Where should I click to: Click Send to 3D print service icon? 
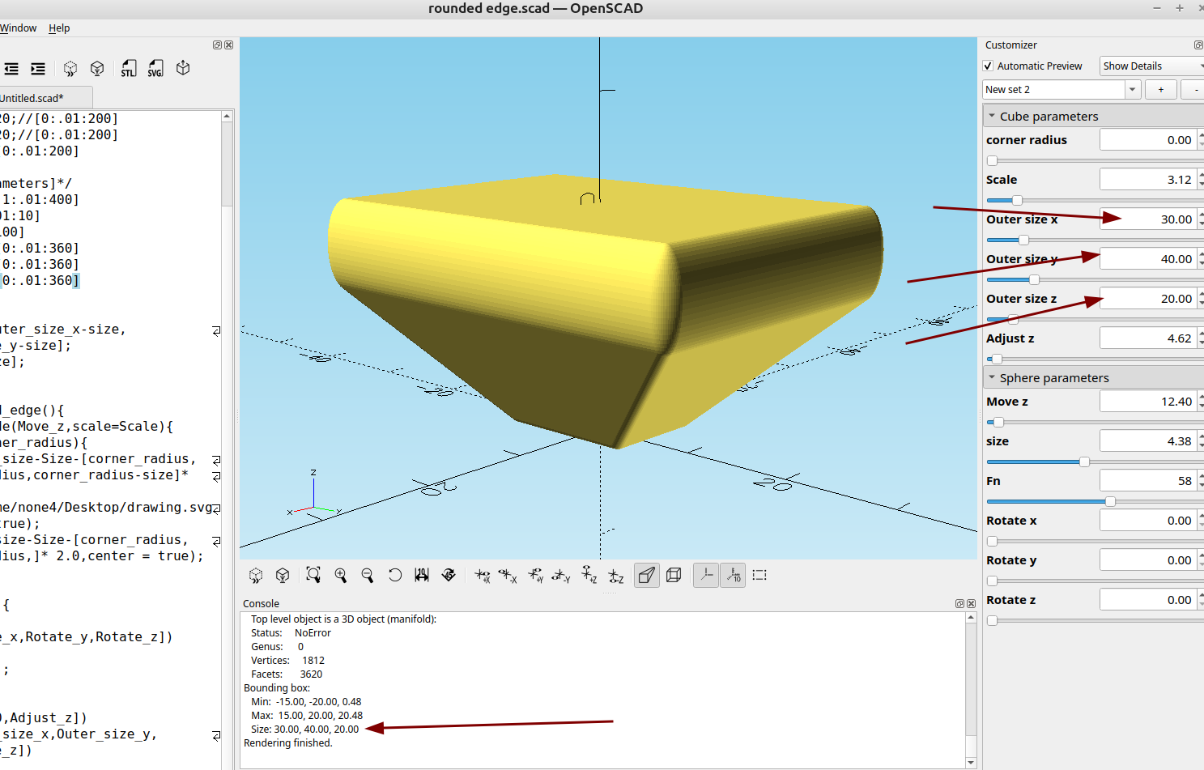point(183,69)
